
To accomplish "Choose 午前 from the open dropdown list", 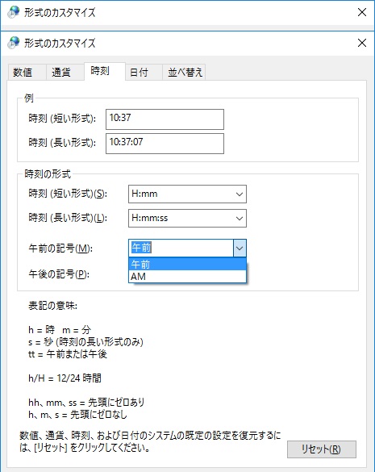I will [187, 265].
